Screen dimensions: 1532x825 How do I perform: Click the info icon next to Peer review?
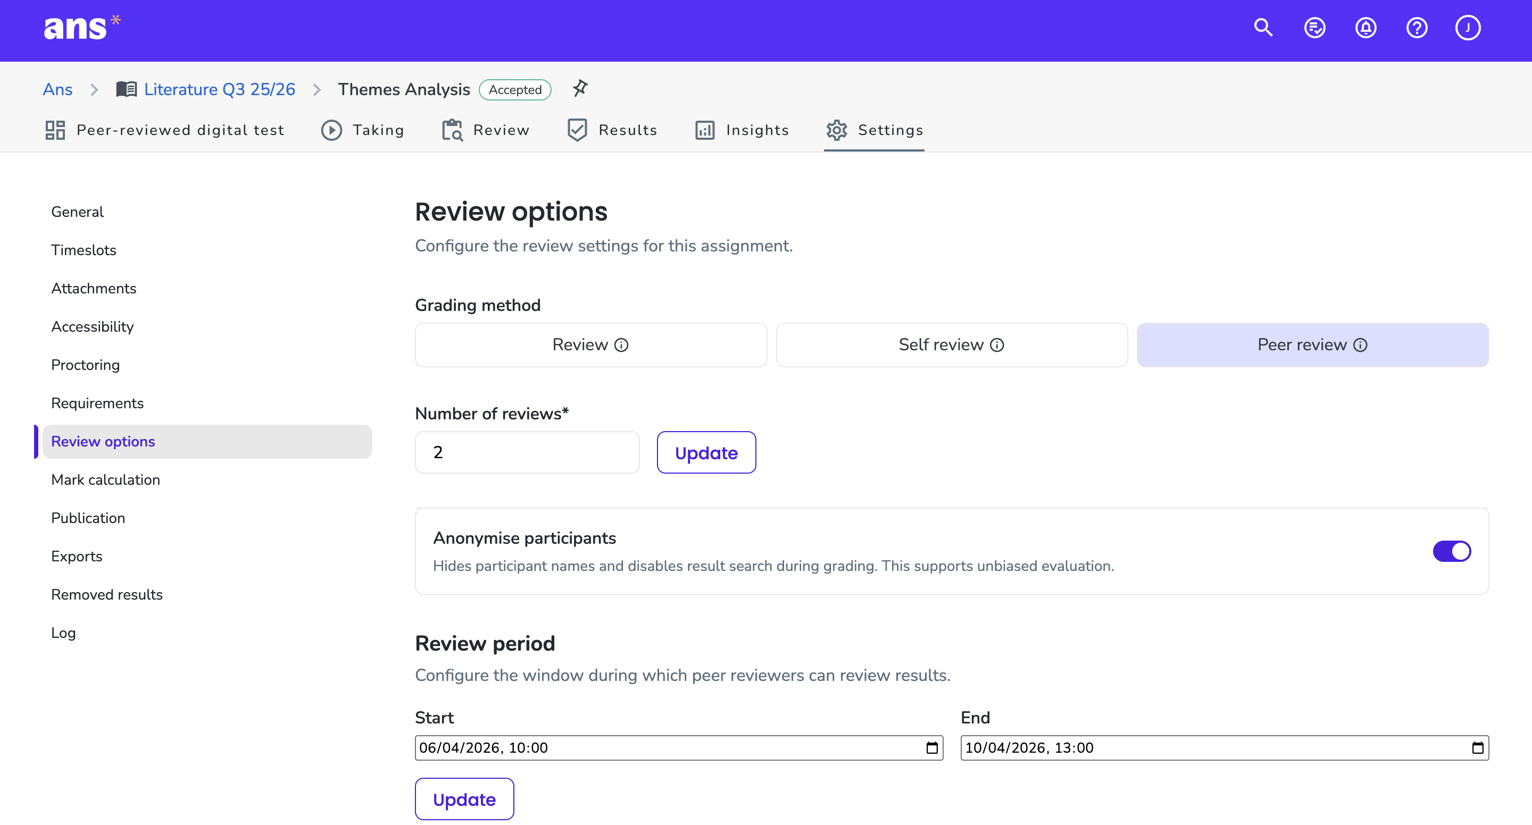[1361, 345]
